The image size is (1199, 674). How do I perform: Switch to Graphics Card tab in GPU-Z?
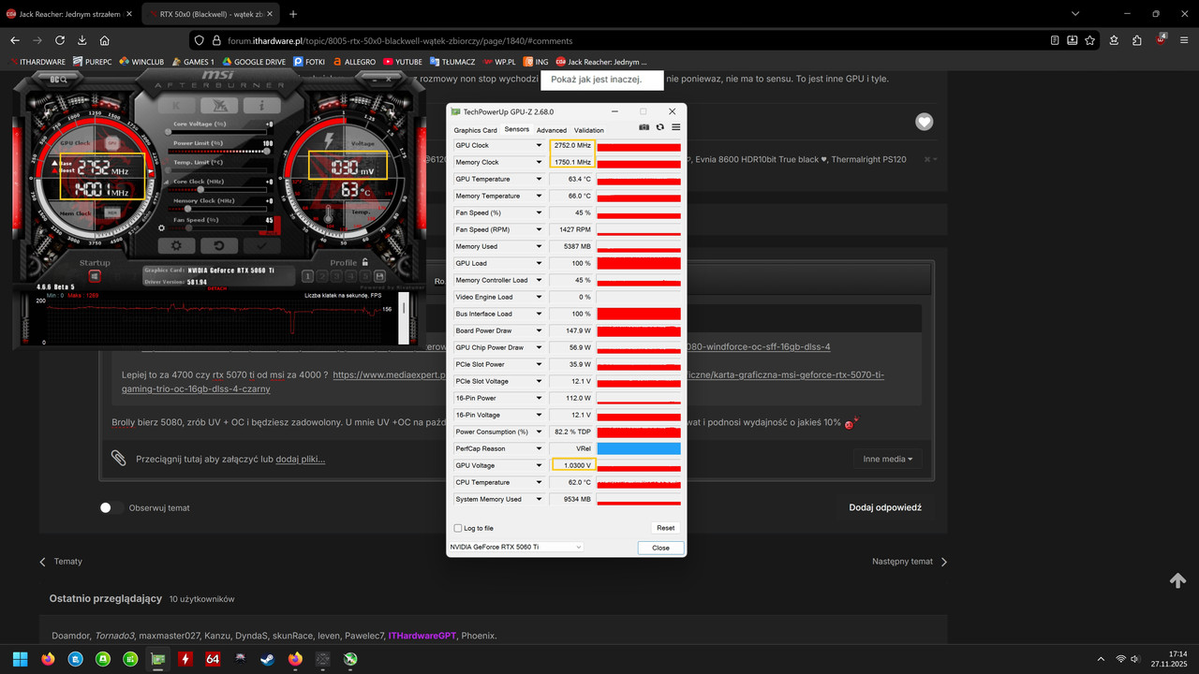coord(476,130)
